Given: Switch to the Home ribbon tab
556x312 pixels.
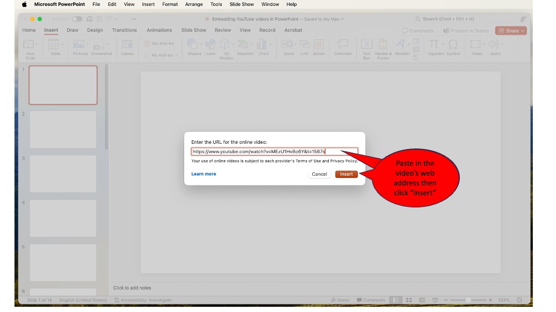Looking at the screenshot, I should pyautogui.click(x=29, y=30).
